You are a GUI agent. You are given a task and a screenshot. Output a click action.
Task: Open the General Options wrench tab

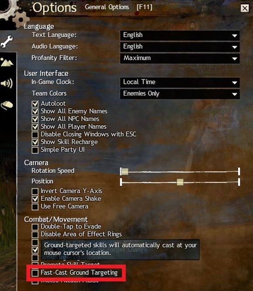point(7,41)
